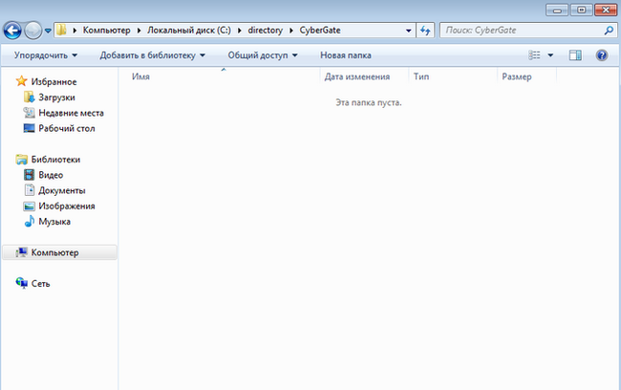Image resolution: width=621 pixels, height=390 pixels.
Task: Expand Добавить в библиотеку dropdown
Action: [153, 55]
